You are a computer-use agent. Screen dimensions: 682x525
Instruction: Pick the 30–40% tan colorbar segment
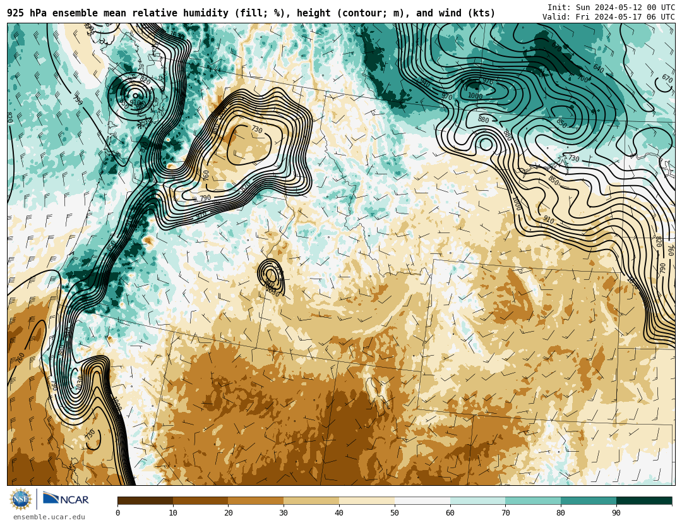click(311, 500)
